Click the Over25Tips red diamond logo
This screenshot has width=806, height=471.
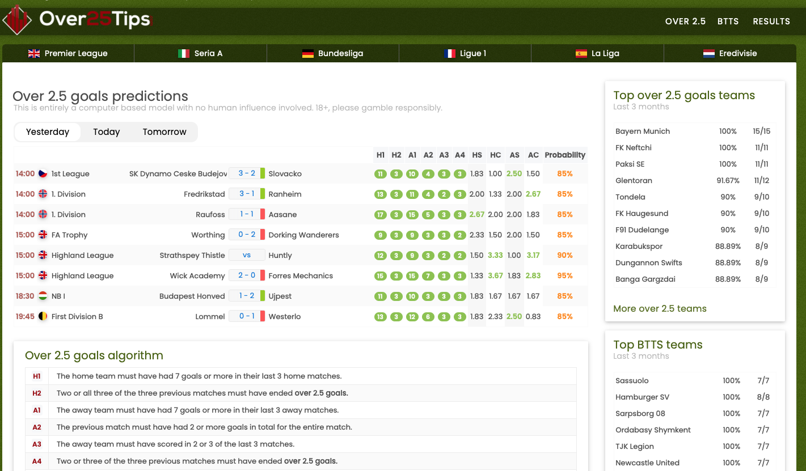pyautogui.click(x=17, y=19)
